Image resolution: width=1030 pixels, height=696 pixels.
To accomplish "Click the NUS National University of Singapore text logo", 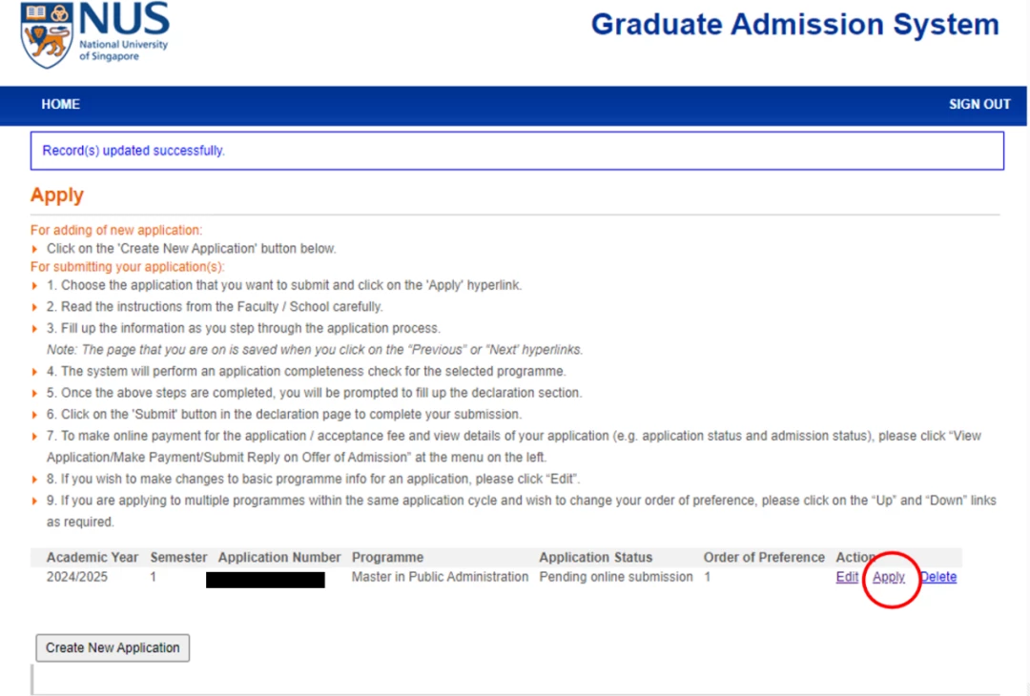I will 124,32.
